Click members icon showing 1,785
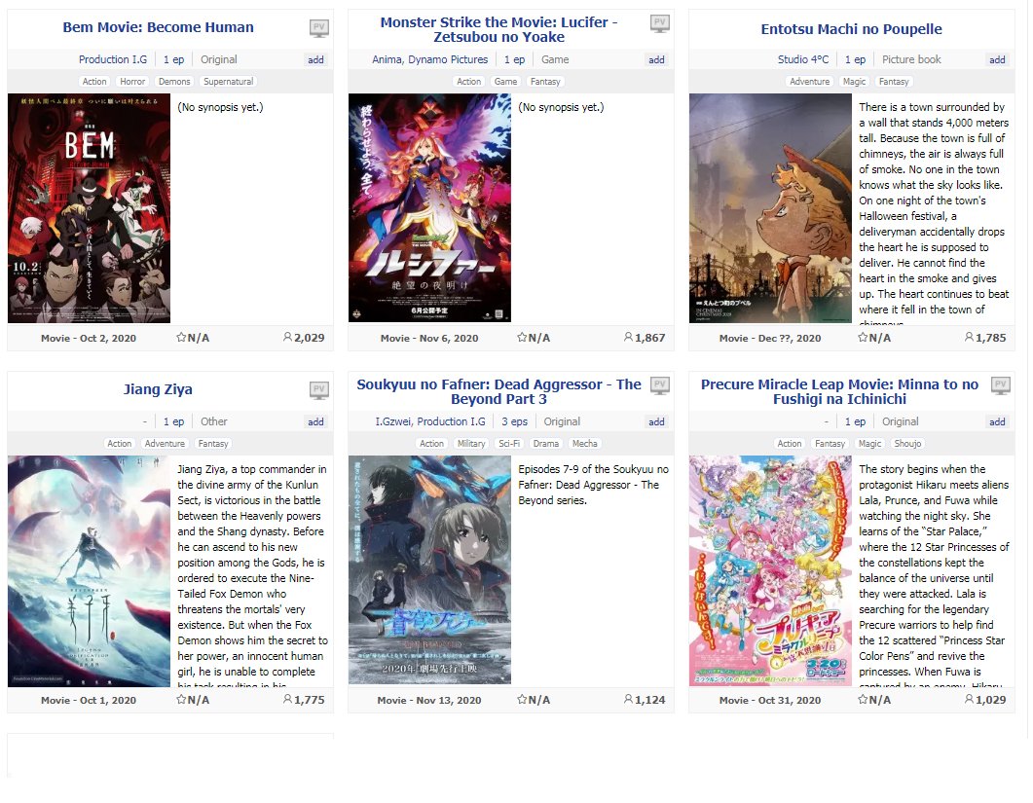The height and width of the screenshot is (803, 1033). [969, 338]
